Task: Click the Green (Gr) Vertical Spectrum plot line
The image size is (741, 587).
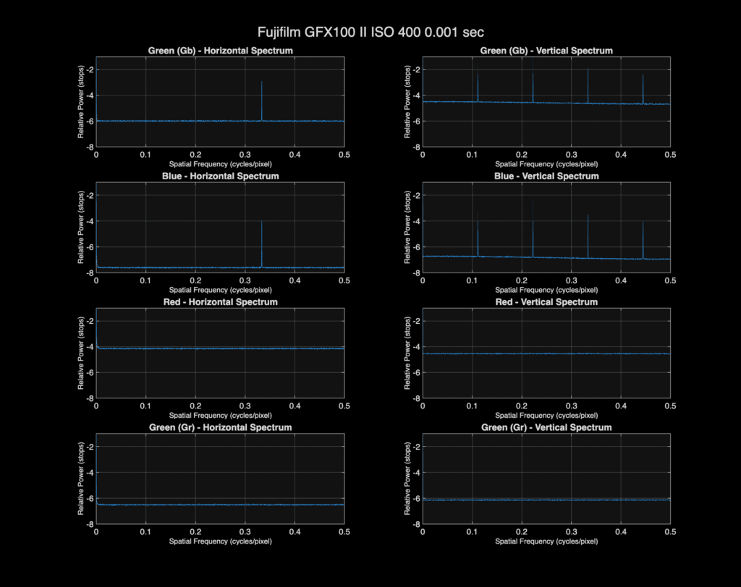Action: [546, 500]
